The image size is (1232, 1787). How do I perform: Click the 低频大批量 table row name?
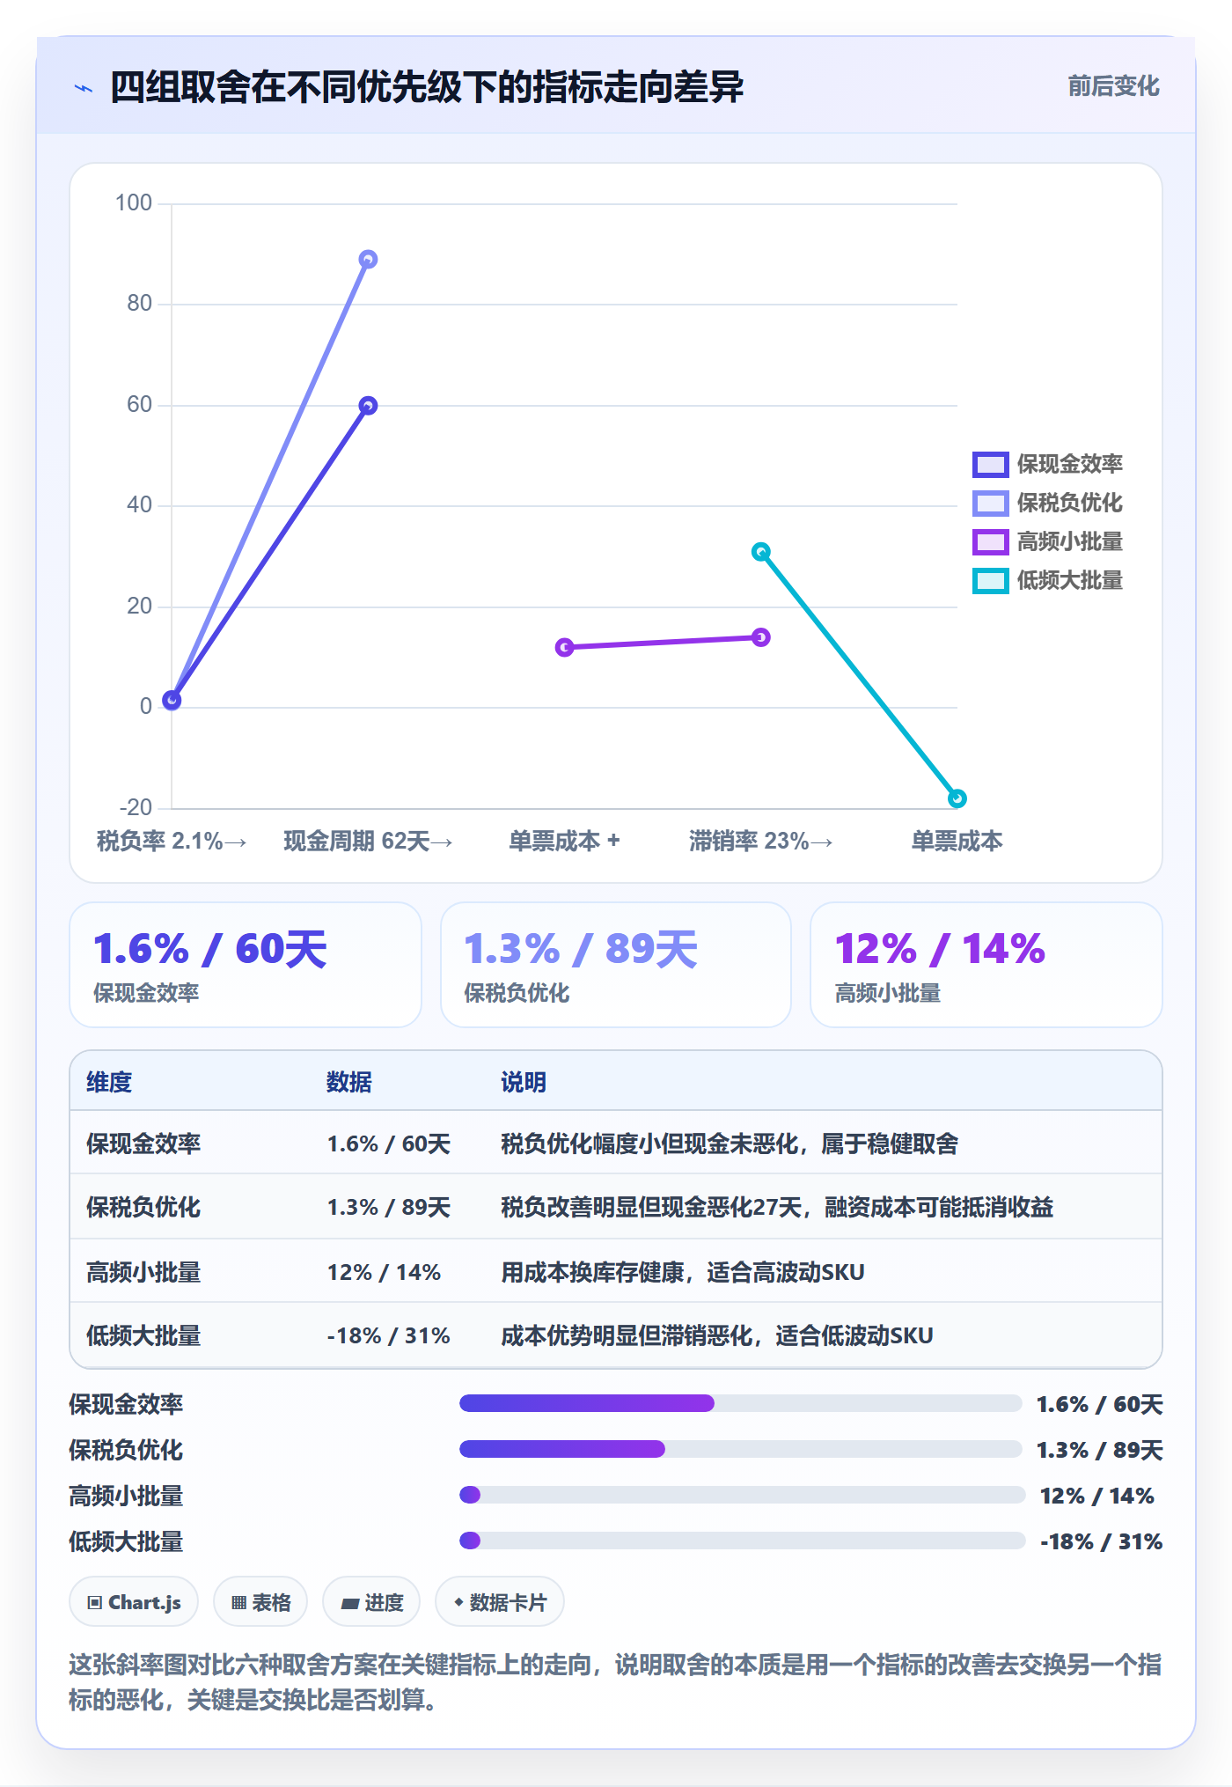[143, 1335]
